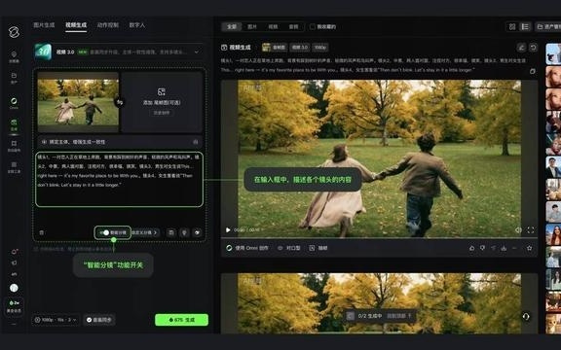Click the trash clear icon below prompt box

coord(42,232)
